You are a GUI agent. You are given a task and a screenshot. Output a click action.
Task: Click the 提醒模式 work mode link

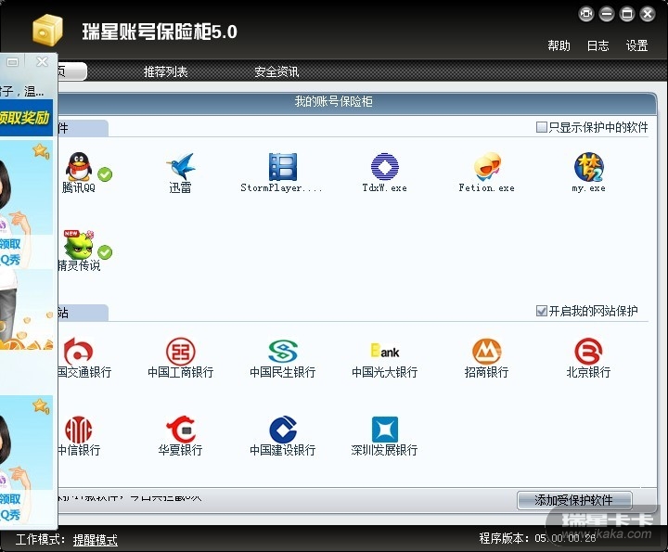pyautogui.click(x=96, y=540)
